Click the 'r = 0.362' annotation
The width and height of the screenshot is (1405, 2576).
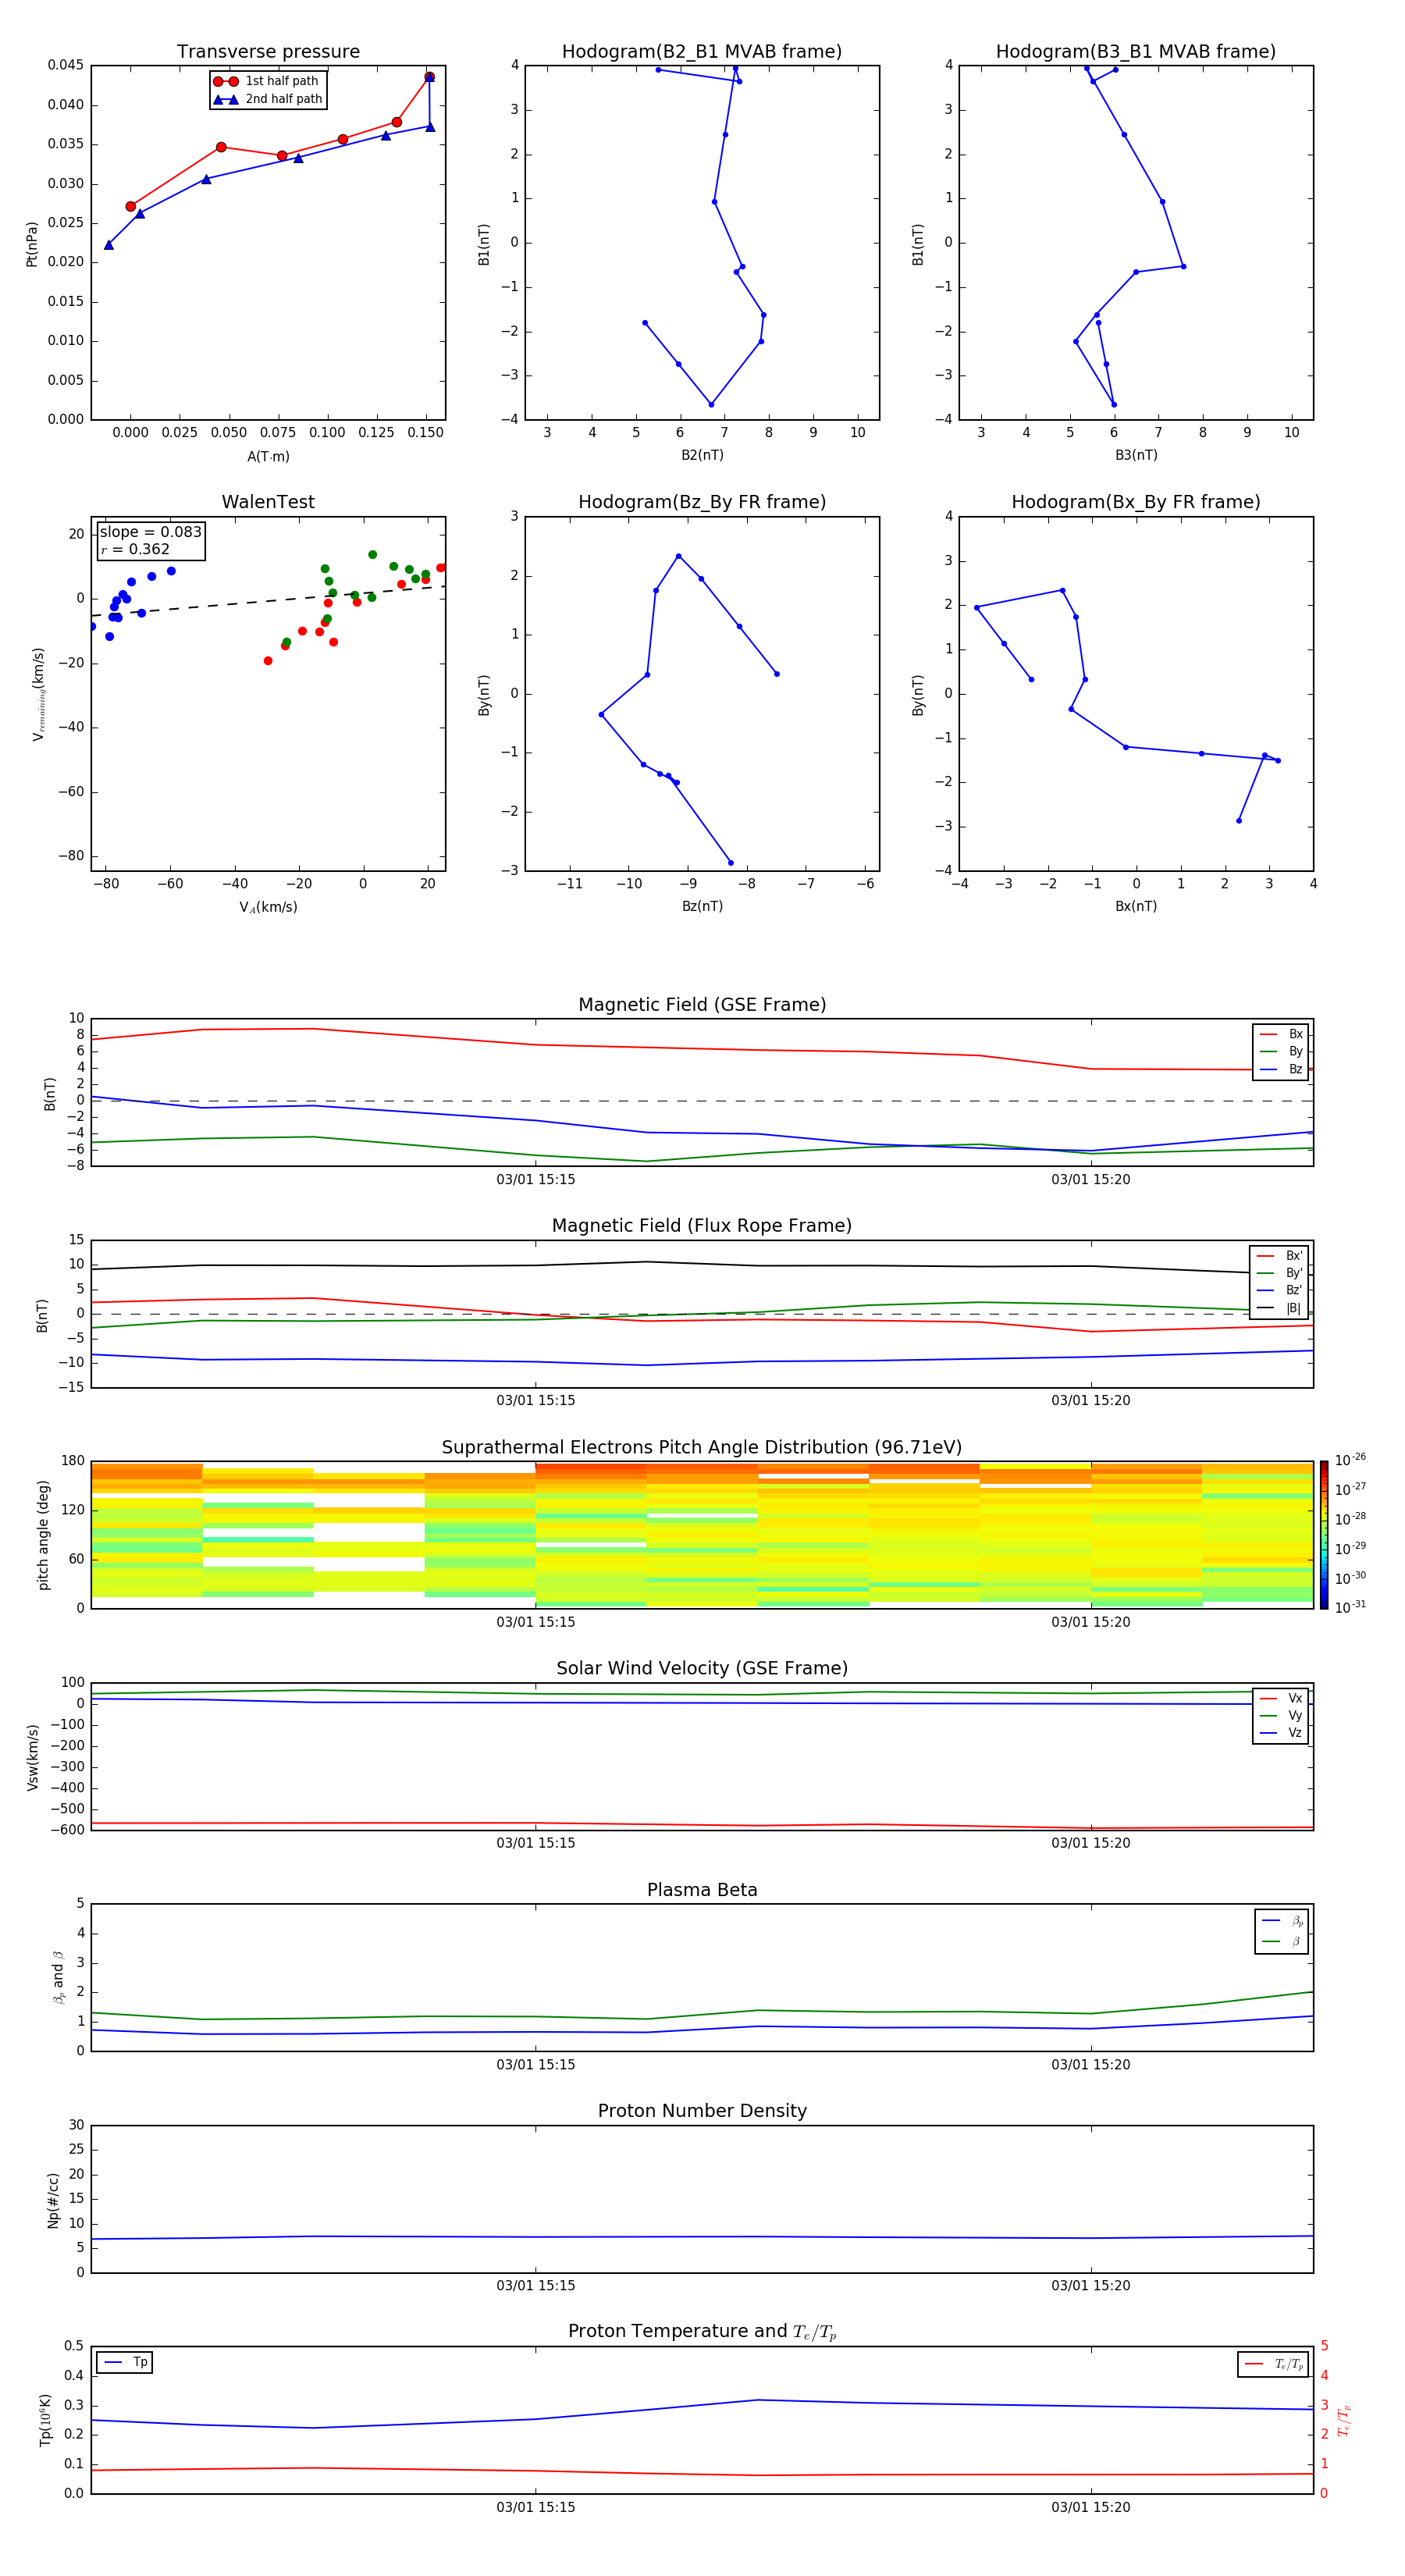click(x=135, y=549)
